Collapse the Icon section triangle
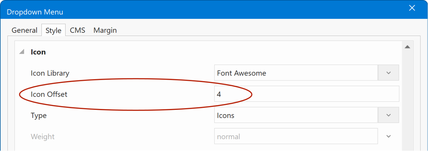 click(22, 52)
